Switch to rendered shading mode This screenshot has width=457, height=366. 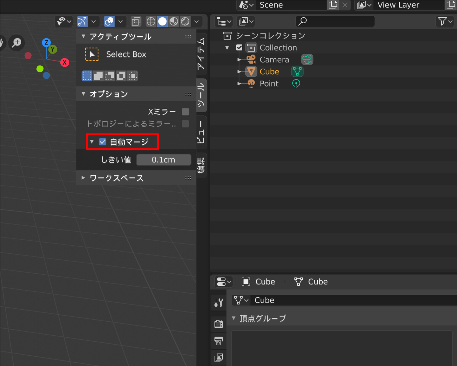pos(185,21)
